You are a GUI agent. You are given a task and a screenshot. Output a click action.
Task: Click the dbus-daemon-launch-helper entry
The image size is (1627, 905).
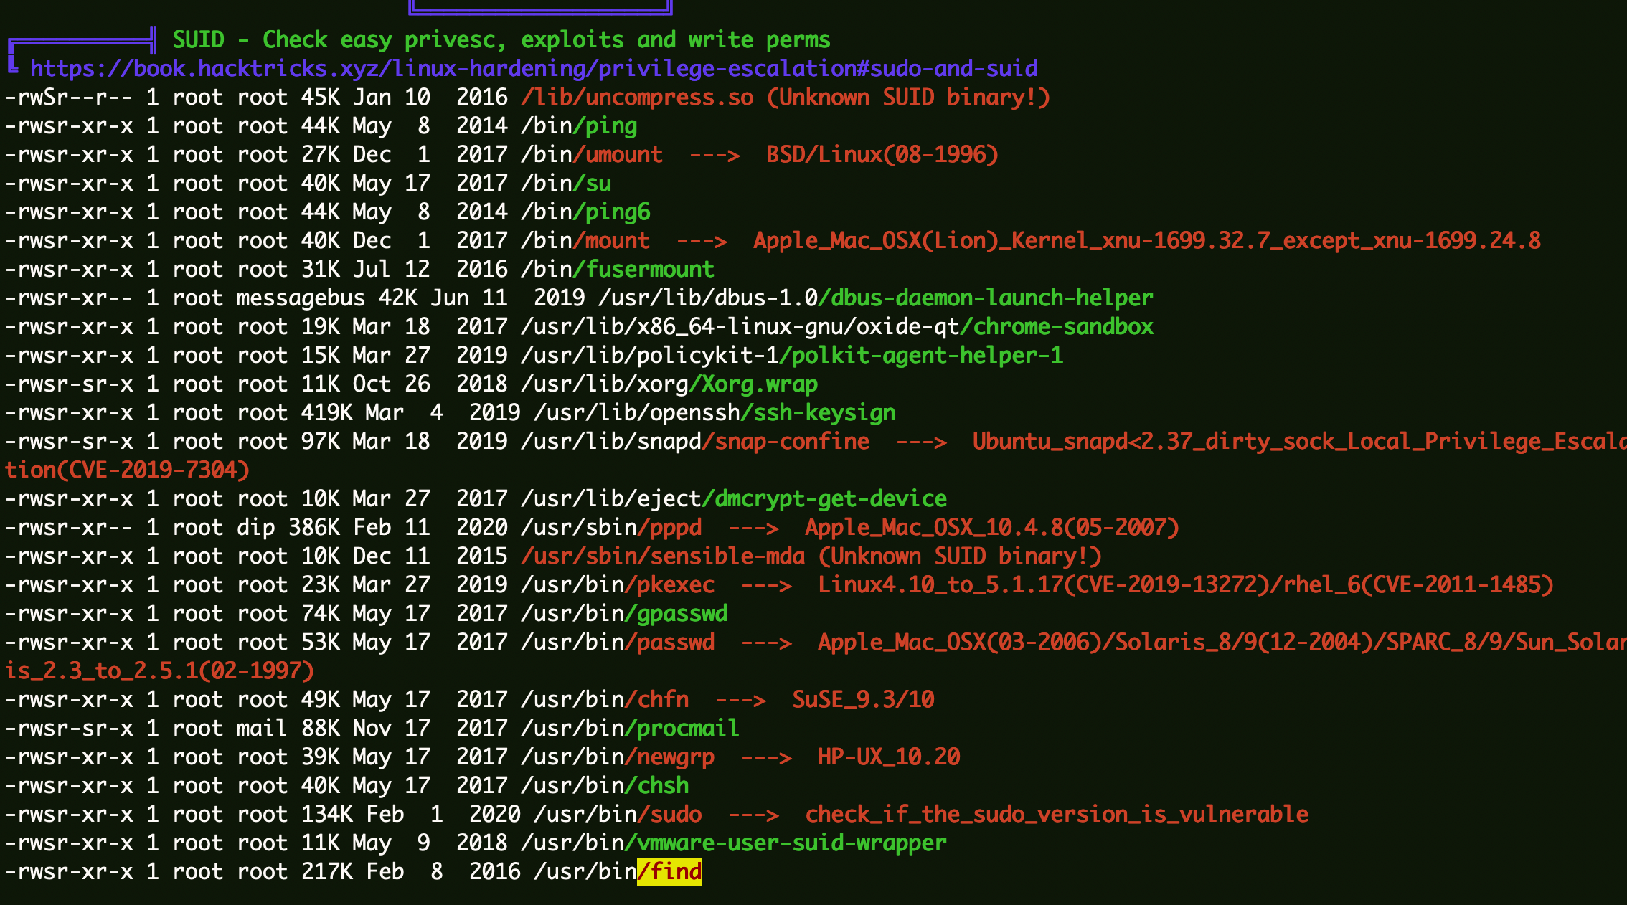point(991,298)
